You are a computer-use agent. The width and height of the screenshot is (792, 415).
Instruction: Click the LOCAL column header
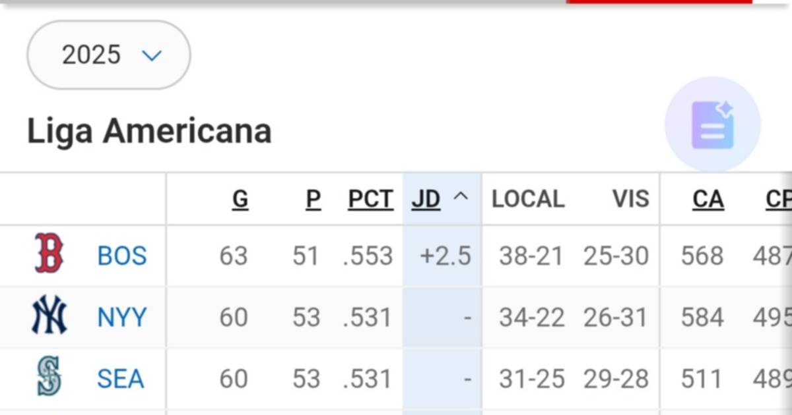[527, 198]
